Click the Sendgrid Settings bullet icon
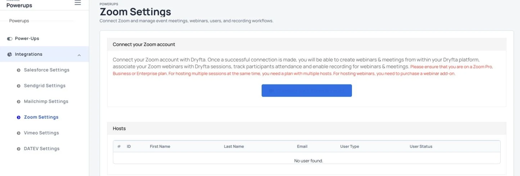The height and width of the screenshot is (176, 520). click(19, 86)
